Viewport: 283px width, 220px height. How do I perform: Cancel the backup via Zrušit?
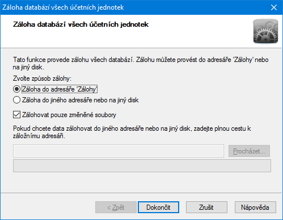click(x=206, y=207)
